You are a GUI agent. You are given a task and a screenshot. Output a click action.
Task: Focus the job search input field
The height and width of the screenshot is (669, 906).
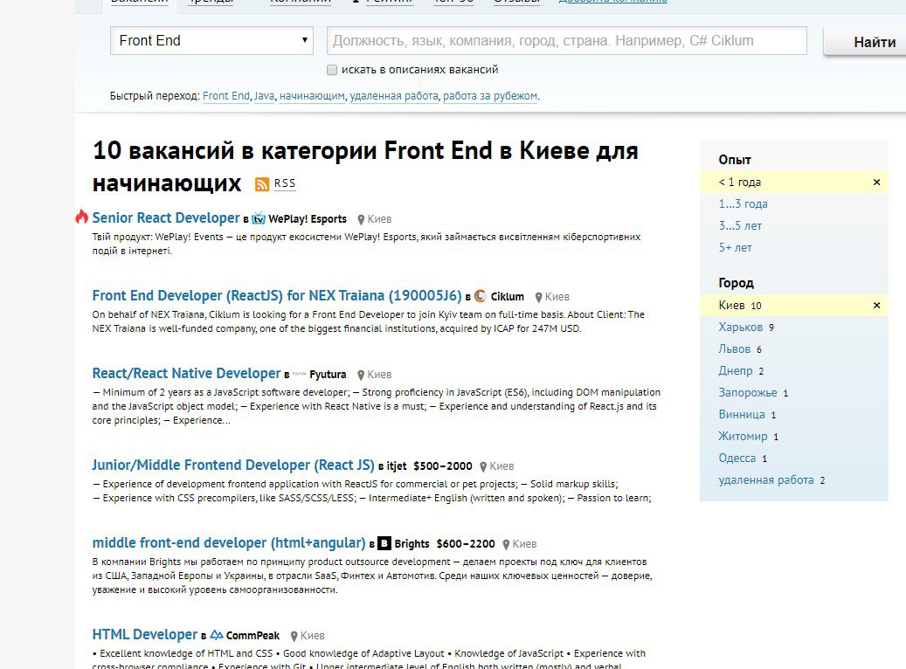tap(567, 40)
